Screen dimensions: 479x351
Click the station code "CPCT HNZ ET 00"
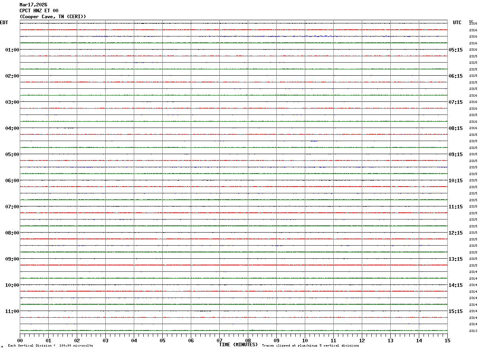[x=39, y=11]
